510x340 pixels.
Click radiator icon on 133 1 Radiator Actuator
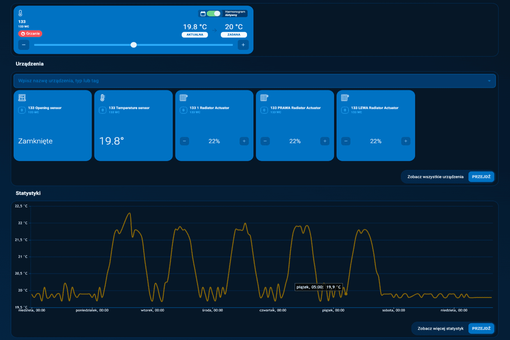point(183,98)
